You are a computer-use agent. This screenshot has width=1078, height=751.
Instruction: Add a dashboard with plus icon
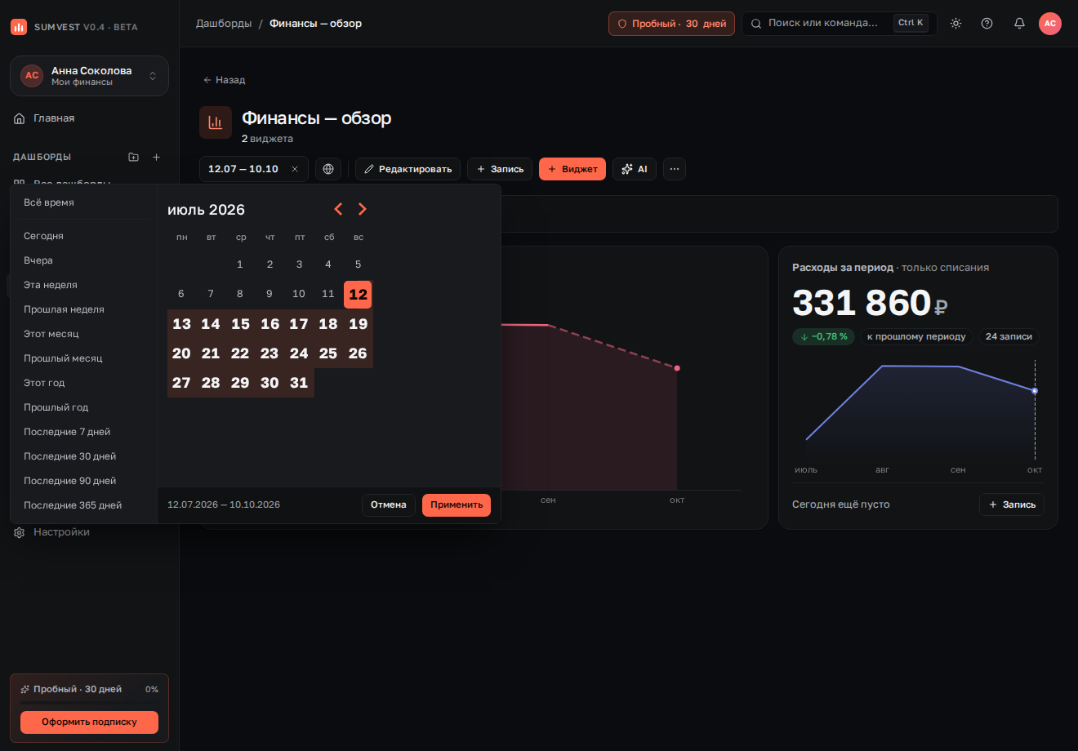click(x=157, y=157)
